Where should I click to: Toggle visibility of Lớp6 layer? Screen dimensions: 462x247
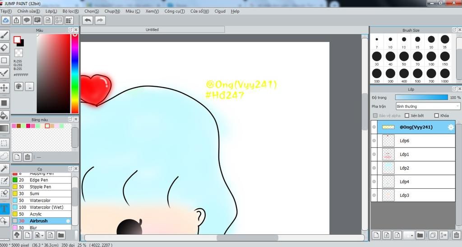[x=374, y=140]
